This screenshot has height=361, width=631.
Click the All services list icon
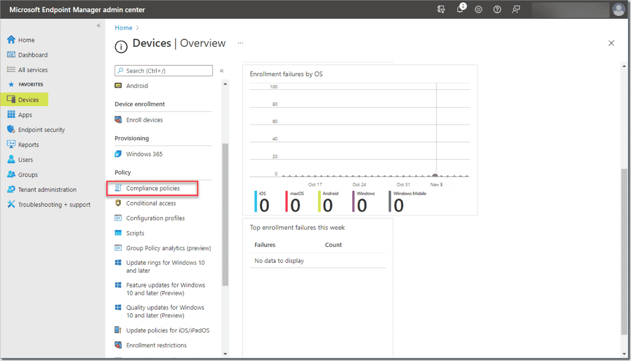(x=11, y=70)
